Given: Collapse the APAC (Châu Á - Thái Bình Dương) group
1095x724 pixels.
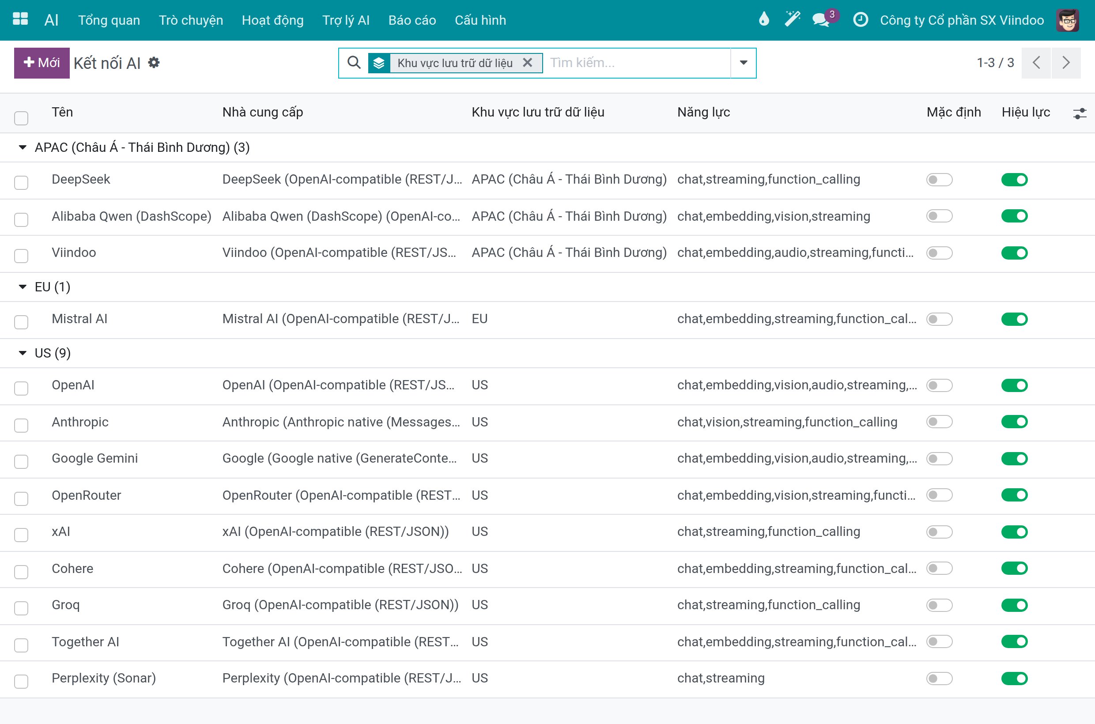Looking at the screenshot, I should [22, 147].
